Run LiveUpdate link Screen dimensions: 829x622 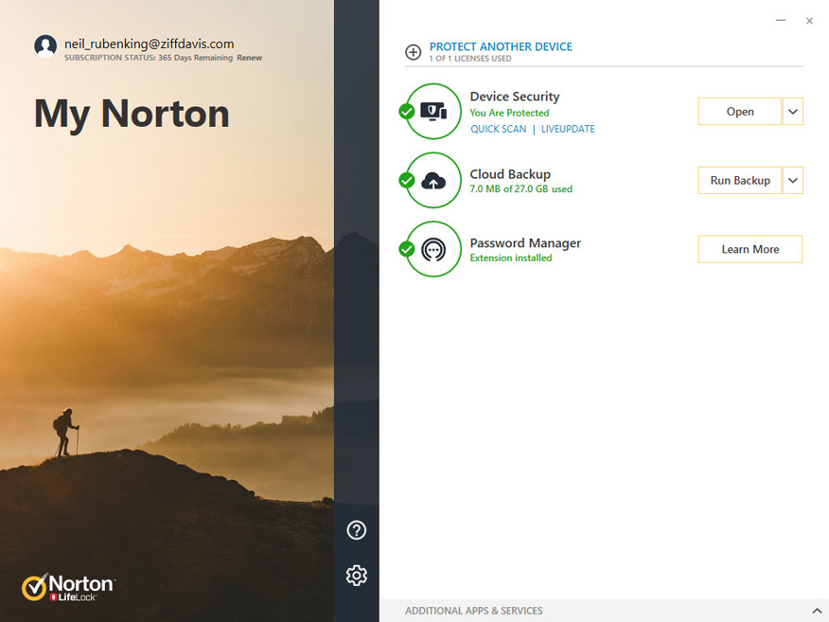pyautogui.click(x=568, y=129)
